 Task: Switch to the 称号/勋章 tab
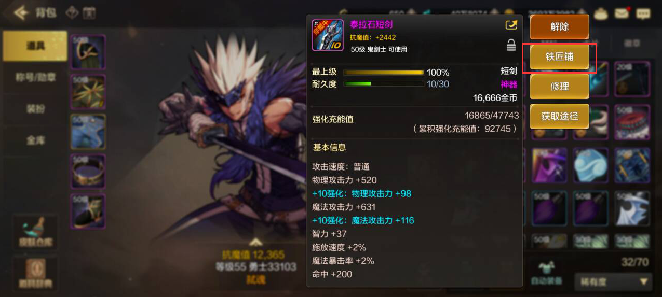click(x=35, y=77)
